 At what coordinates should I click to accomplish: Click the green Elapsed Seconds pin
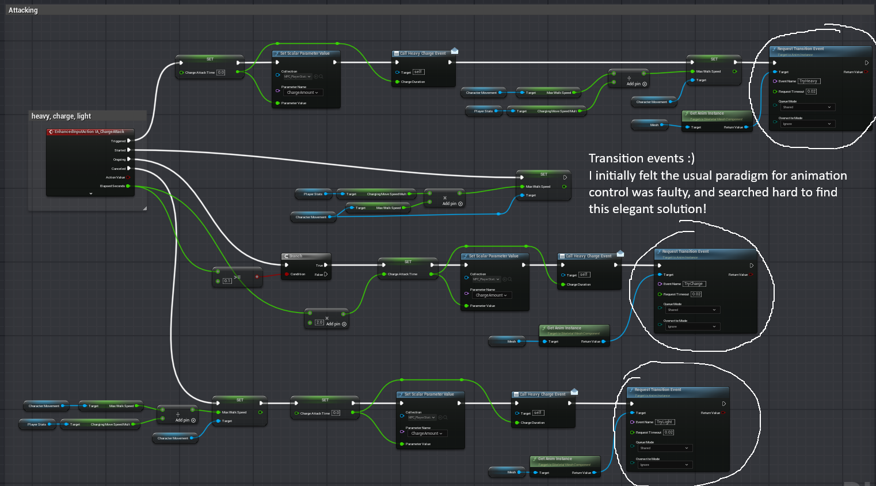point(128,186)
